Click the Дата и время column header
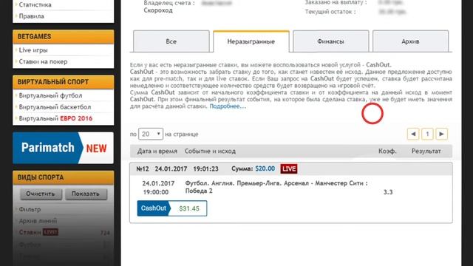Image resolution: width=473 pixels, height=266 pixels. (157, 151)
